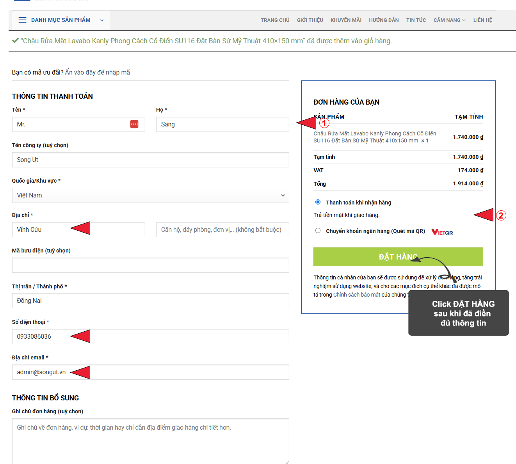The width and height of the screenshot is (516, 464).
Task: Open the LIÊN HỆ page
Action: 482,20
